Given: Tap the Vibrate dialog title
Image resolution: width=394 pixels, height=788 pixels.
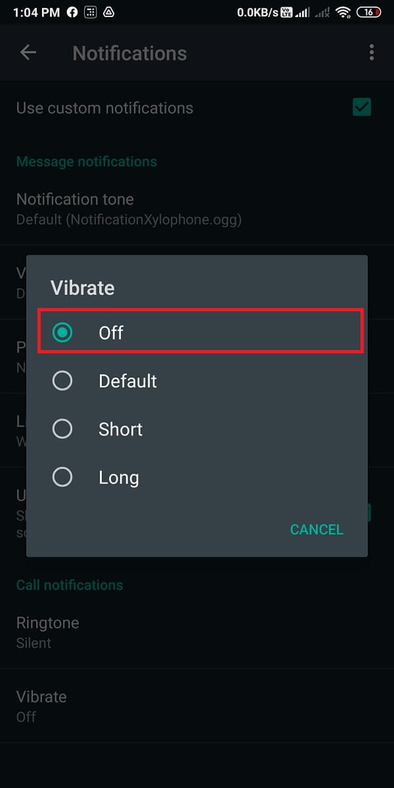Looking at the screenshot, I should (x=82, y=288).
